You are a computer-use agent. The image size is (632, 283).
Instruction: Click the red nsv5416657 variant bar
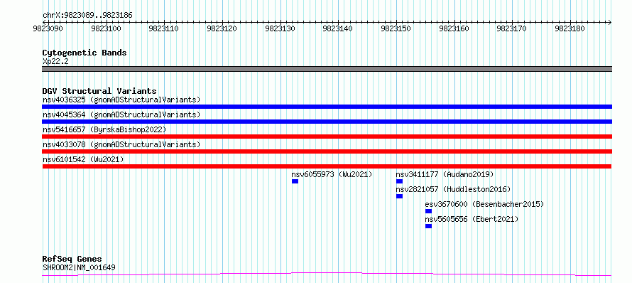click(x=327, y=137)
